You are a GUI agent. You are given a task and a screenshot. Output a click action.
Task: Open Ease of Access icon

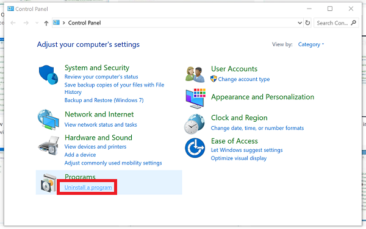click(195, 148)
